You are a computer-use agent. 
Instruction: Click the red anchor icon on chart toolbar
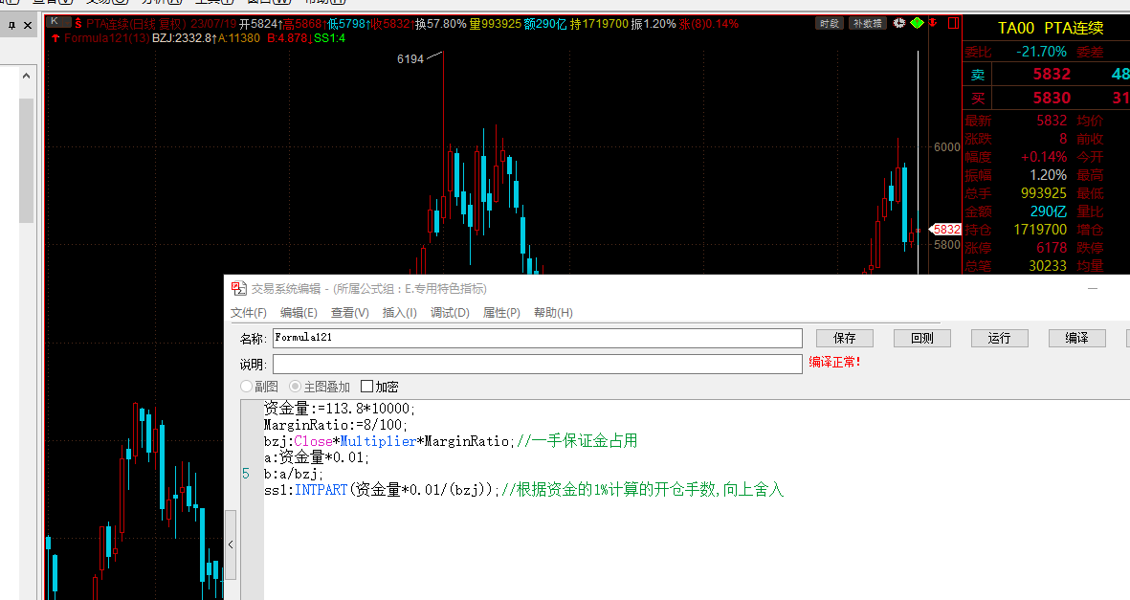[933, 23]
